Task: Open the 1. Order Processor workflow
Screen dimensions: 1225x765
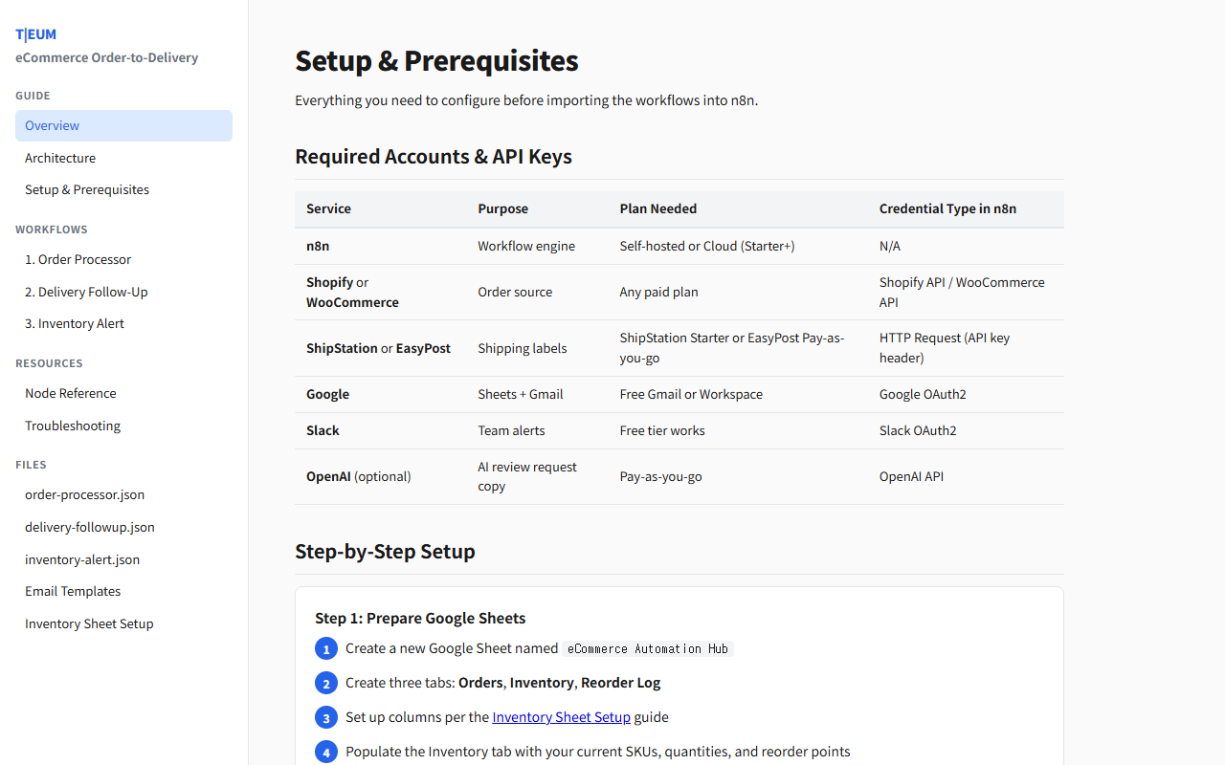Action: tap(78, 259)
